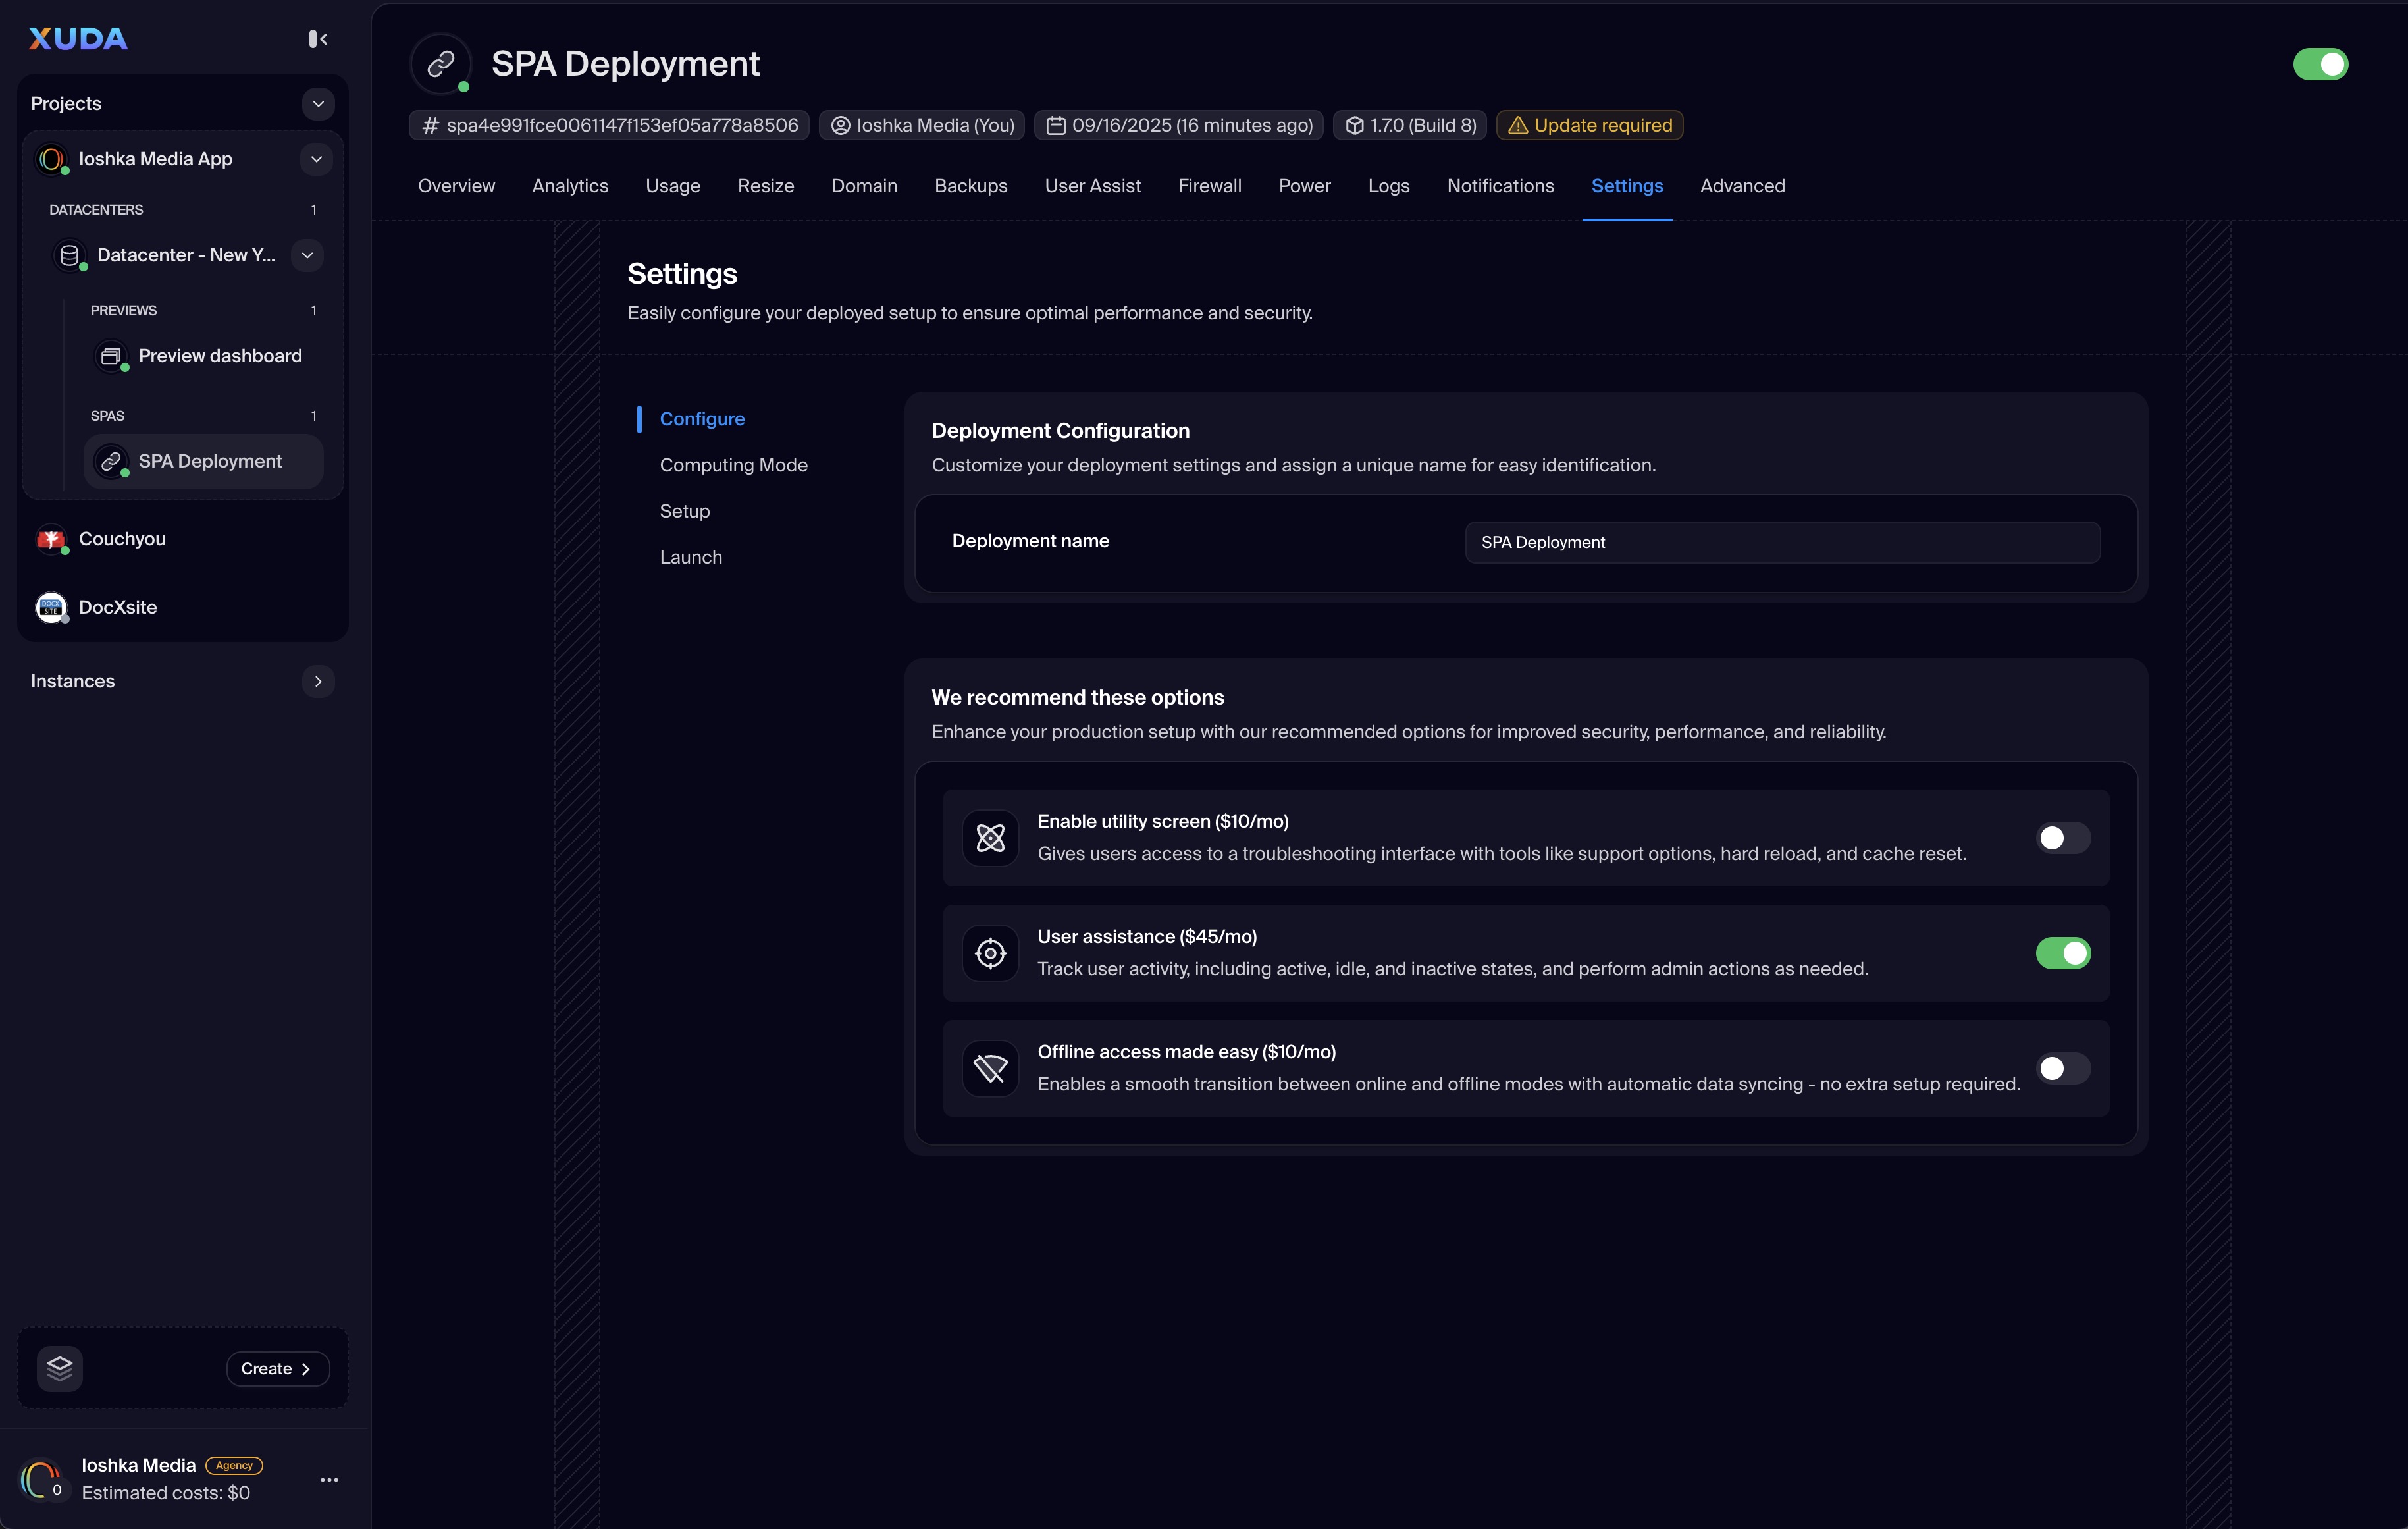
Task: Collapse the Datacenter - New York chevron
Action: click(307, 255)
